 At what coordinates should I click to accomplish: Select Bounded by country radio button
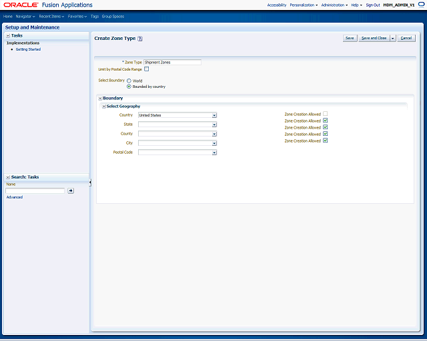[x=129, y=87]
